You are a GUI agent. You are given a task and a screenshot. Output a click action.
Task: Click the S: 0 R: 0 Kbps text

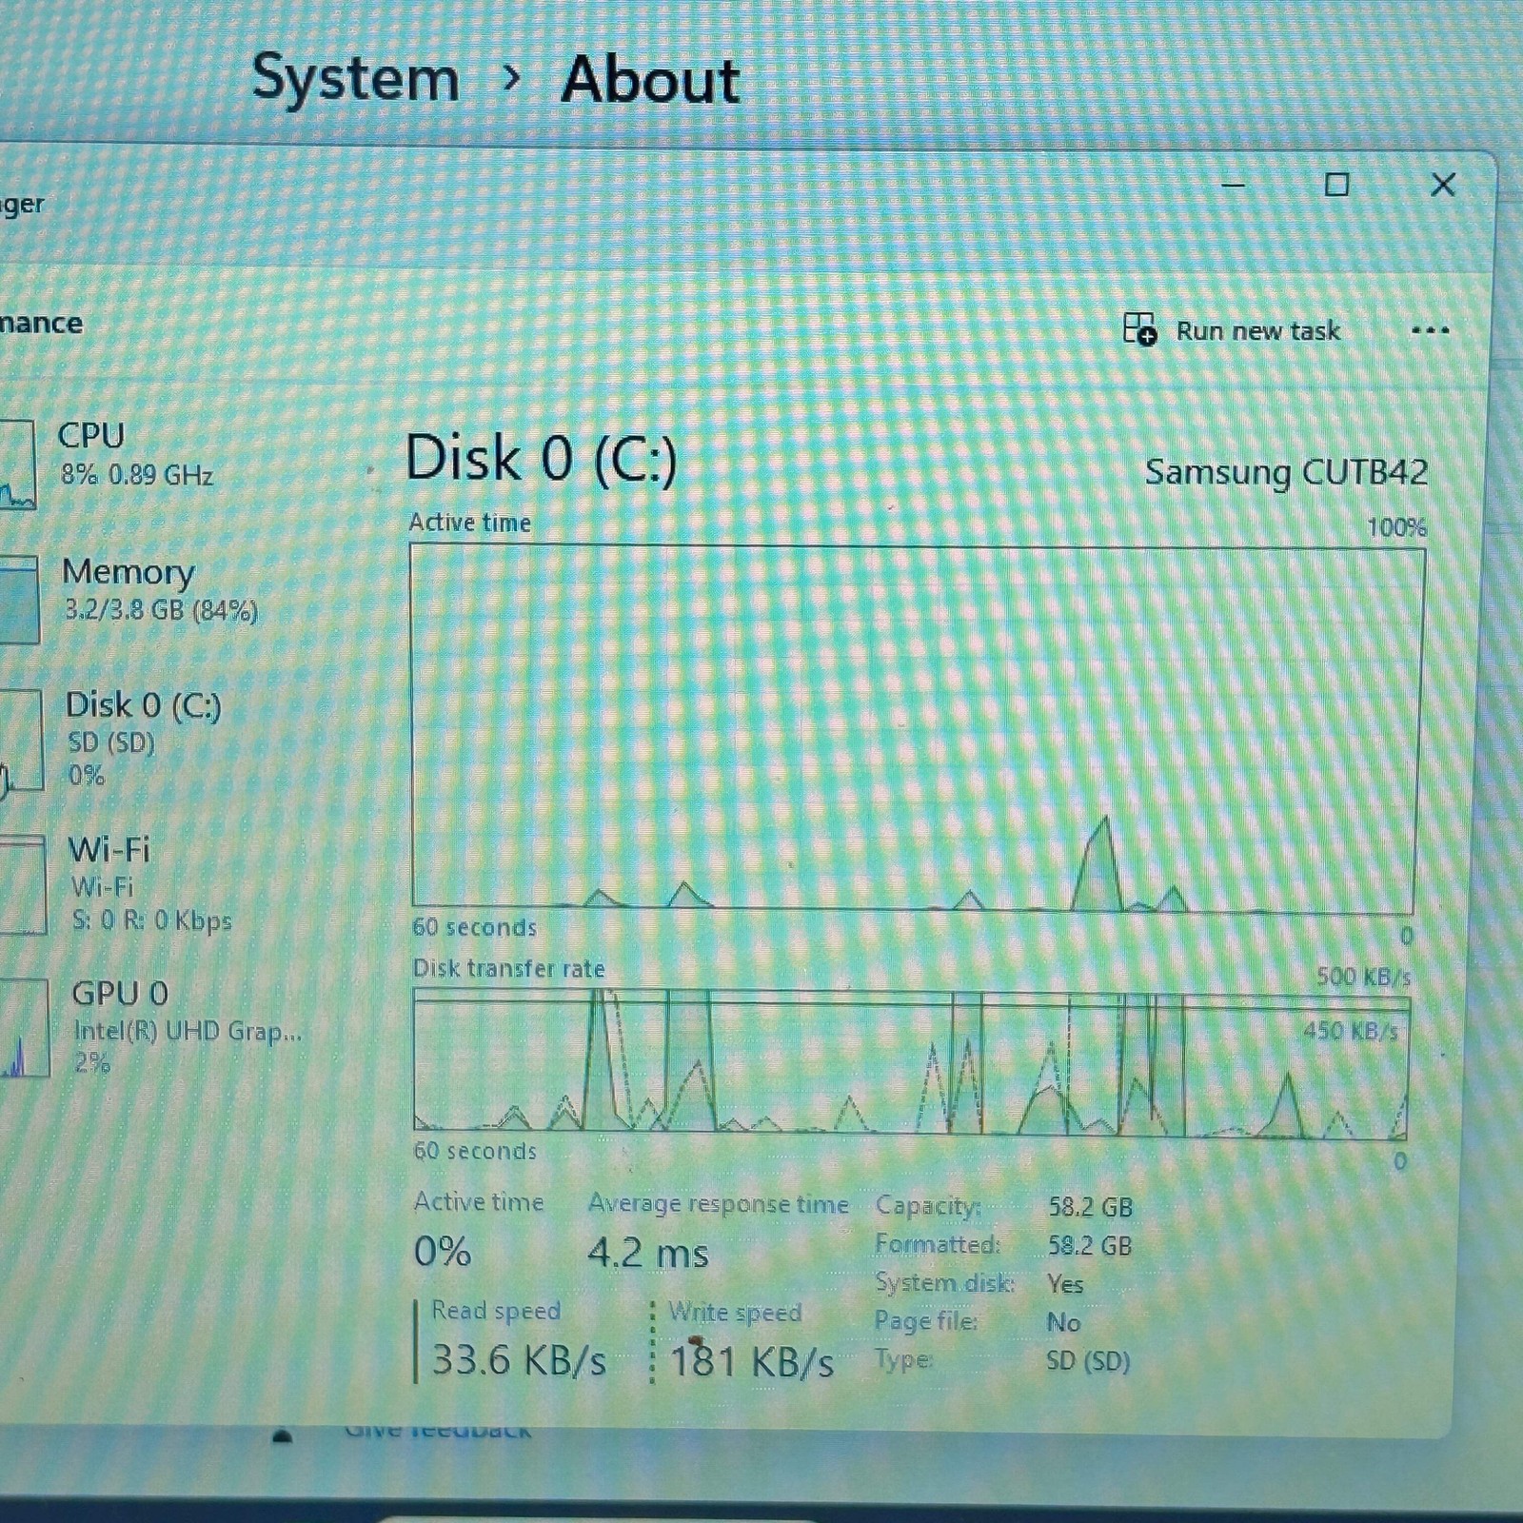(x=152, y=920)
